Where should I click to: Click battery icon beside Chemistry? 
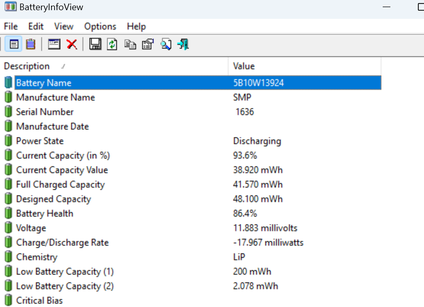pyautogui.click(x=8, y=257)
